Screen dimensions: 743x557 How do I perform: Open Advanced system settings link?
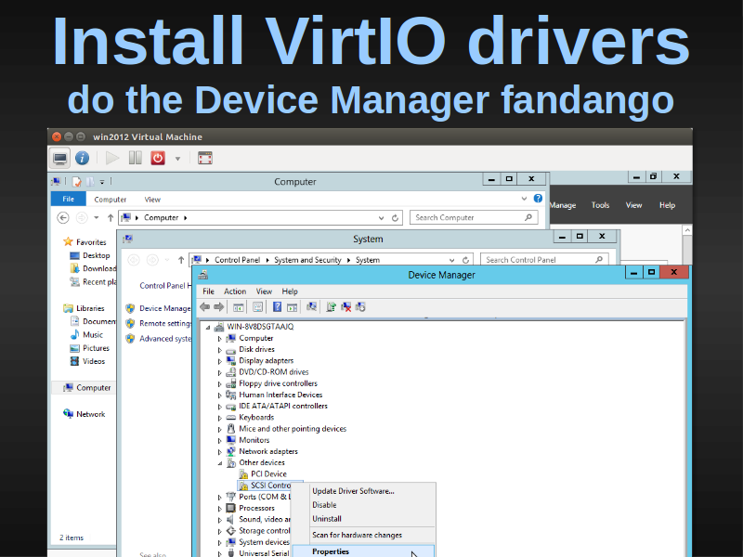point(165,339)
